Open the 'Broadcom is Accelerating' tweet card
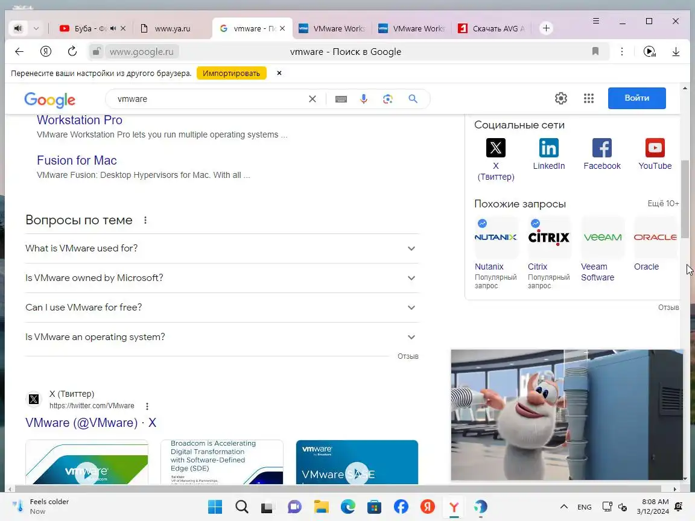The image size is (695, 521). (221, 462)
